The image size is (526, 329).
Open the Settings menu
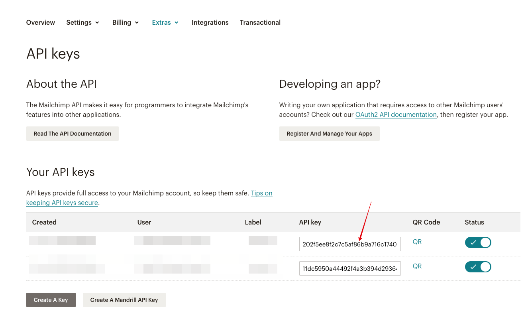pyautogui.click(x=82, y=22)
